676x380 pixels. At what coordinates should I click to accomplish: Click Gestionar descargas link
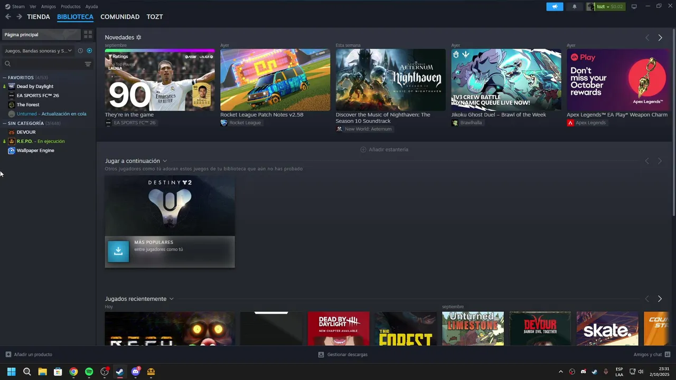click(x=347, y=355)
